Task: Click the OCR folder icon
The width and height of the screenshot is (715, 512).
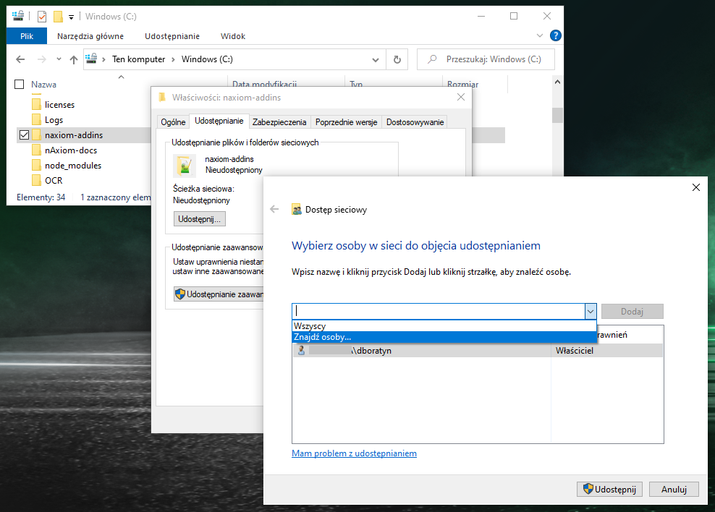Action: pos(37,181)
